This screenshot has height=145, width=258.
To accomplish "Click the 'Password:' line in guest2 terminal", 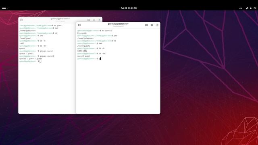I will tap(82, 33).
